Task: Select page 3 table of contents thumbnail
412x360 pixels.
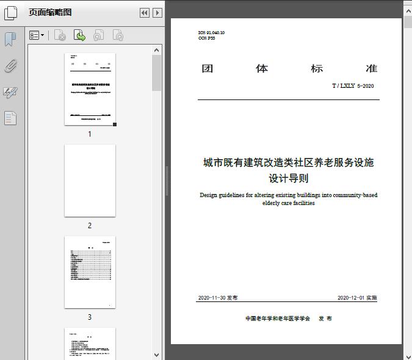Action: [90, 272]
